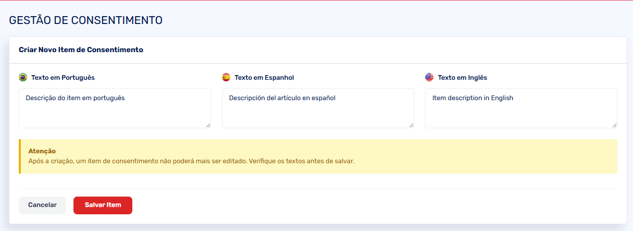Click the Portuguese text area resize handle
This screenshot has height=231, width=633.
[x=208, y=125]
